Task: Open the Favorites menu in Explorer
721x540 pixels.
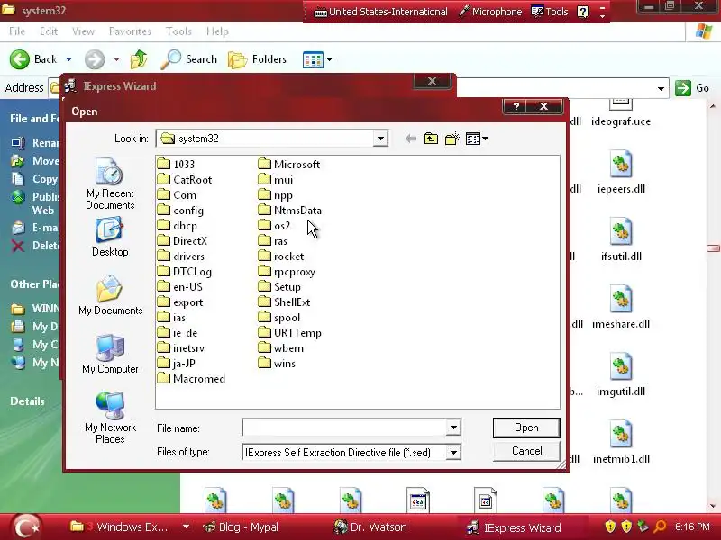Action: [130, 31]
